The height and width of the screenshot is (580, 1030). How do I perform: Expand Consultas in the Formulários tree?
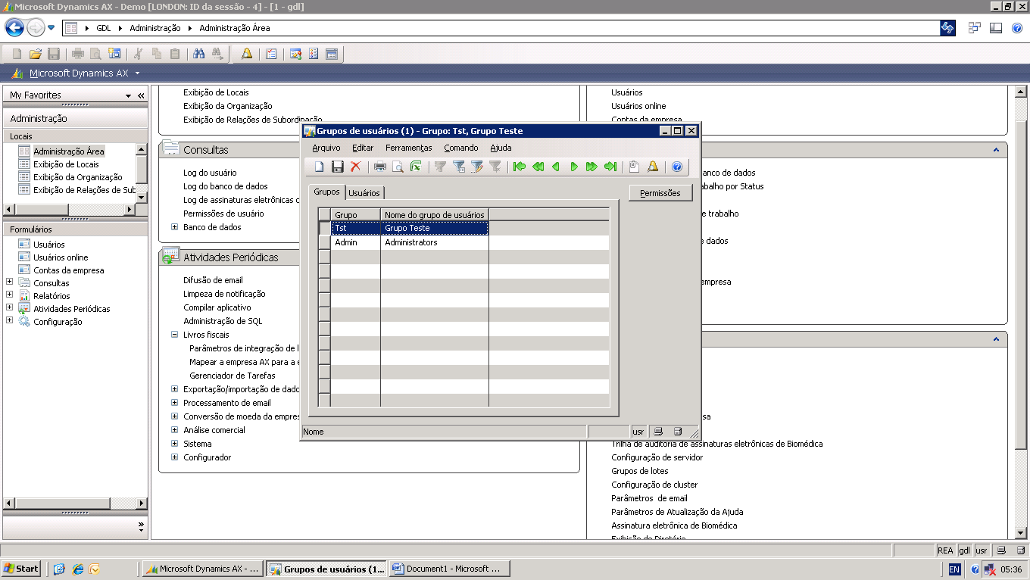pyautogui.click(x=10, y=282)
